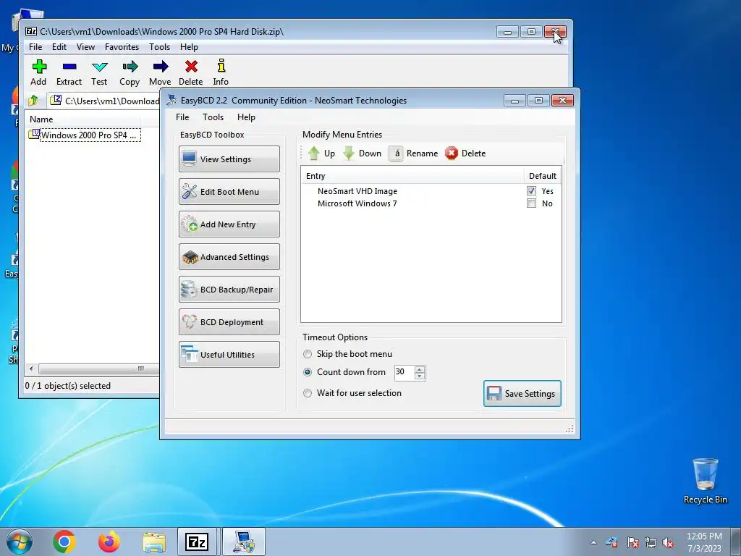
Task: Show hidden system tray icons
Action: coord(593,543)
